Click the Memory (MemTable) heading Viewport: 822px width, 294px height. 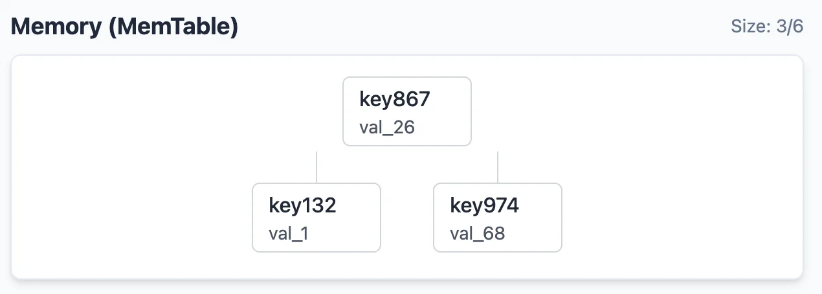coord(125,27)
